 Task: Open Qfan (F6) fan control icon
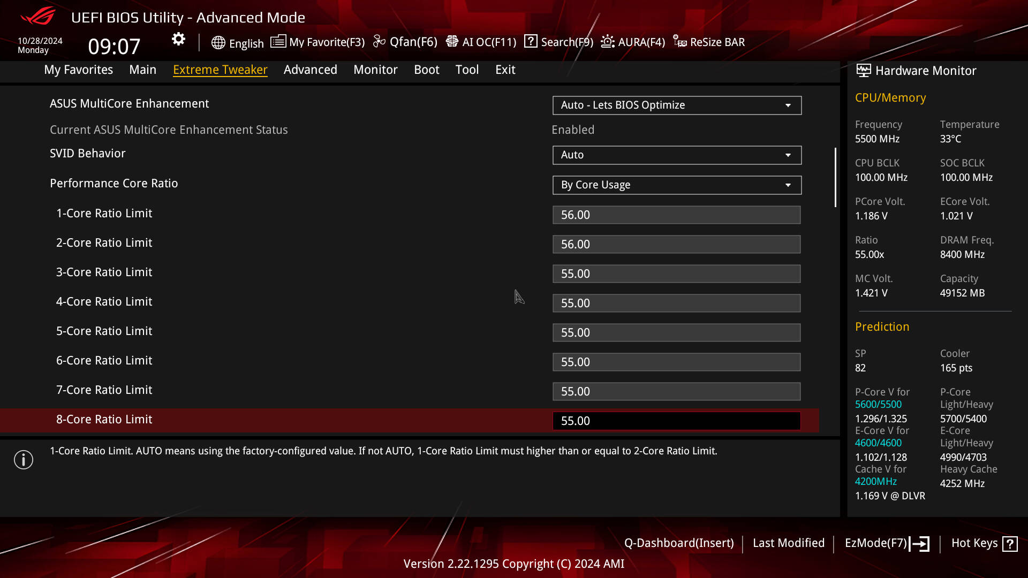point(379,42)
